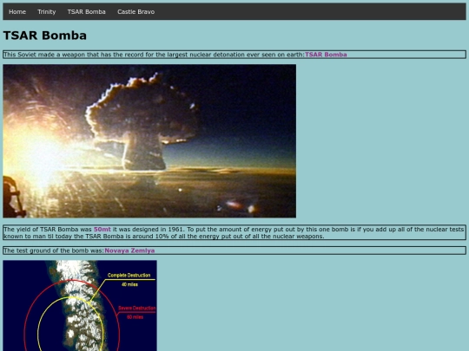This screenshot has height=351, width=469.
Task: Click the 'Severe Destruction' map label
Action: [137, 308]
